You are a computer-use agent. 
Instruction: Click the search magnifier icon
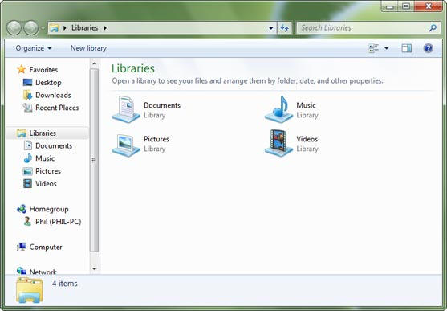coord(433,27)
